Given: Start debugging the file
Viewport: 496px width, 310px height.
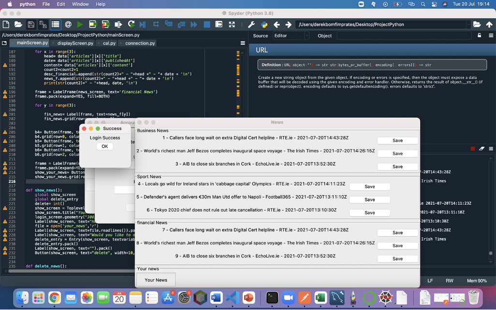Looking at the screenshot, I should coord(143,24).
